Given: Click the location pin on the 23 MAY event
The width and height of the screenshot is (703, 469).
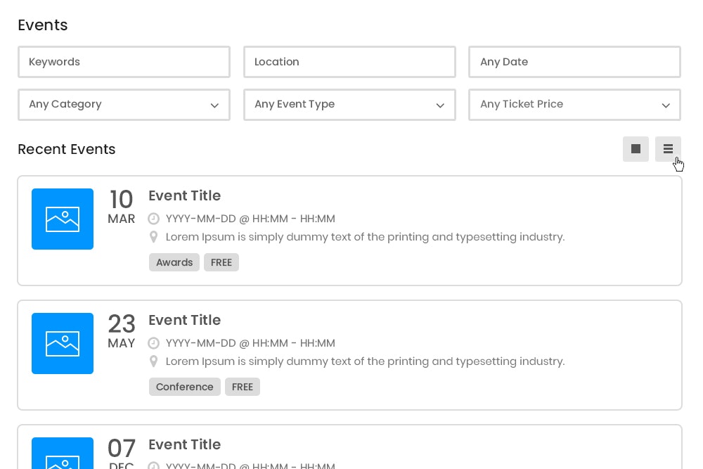Looking at the screenshot, I should coord(154,361).
